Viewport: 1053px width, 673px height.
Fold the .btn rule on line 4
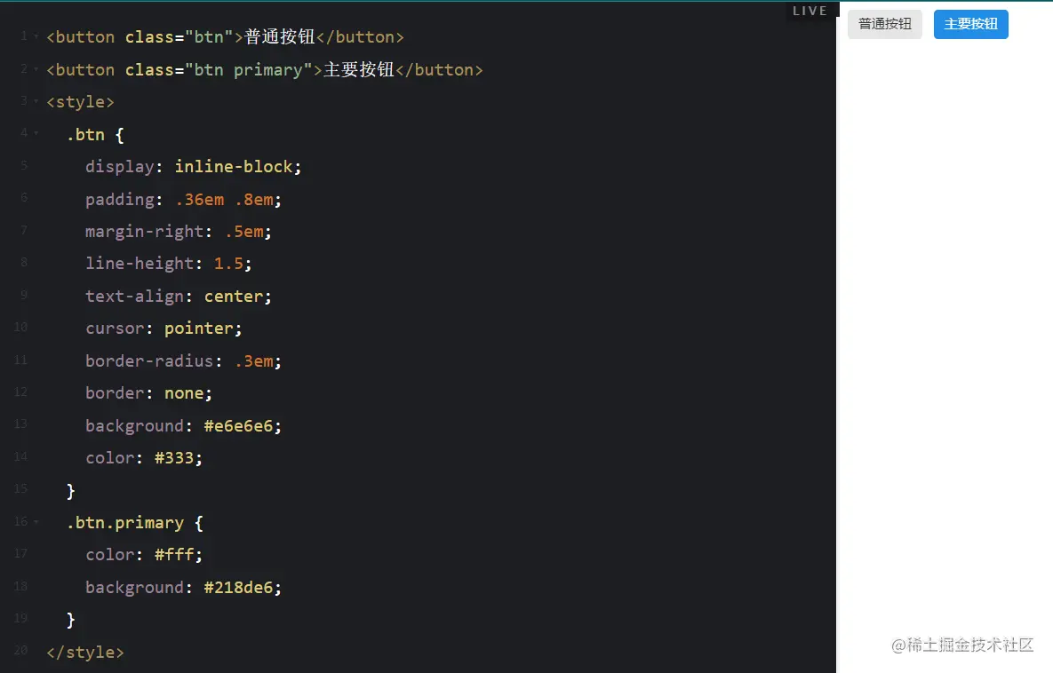pyautogui.click(x=36, y=133)
